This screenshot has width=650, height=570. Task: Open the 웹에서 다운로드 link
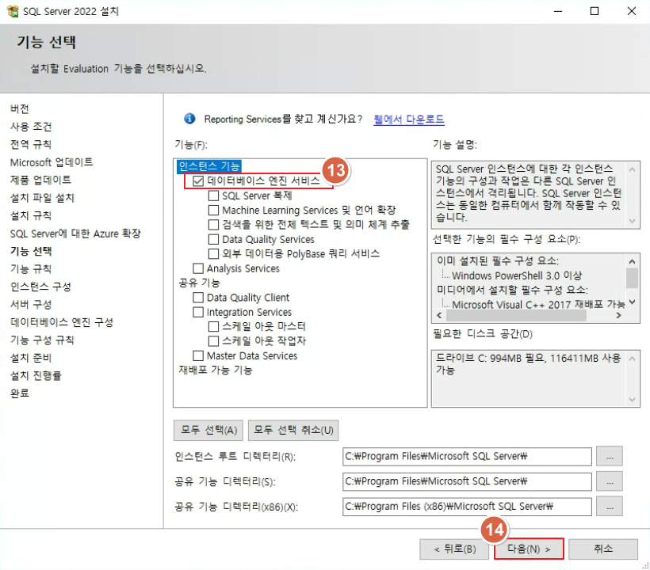(409, 120)
